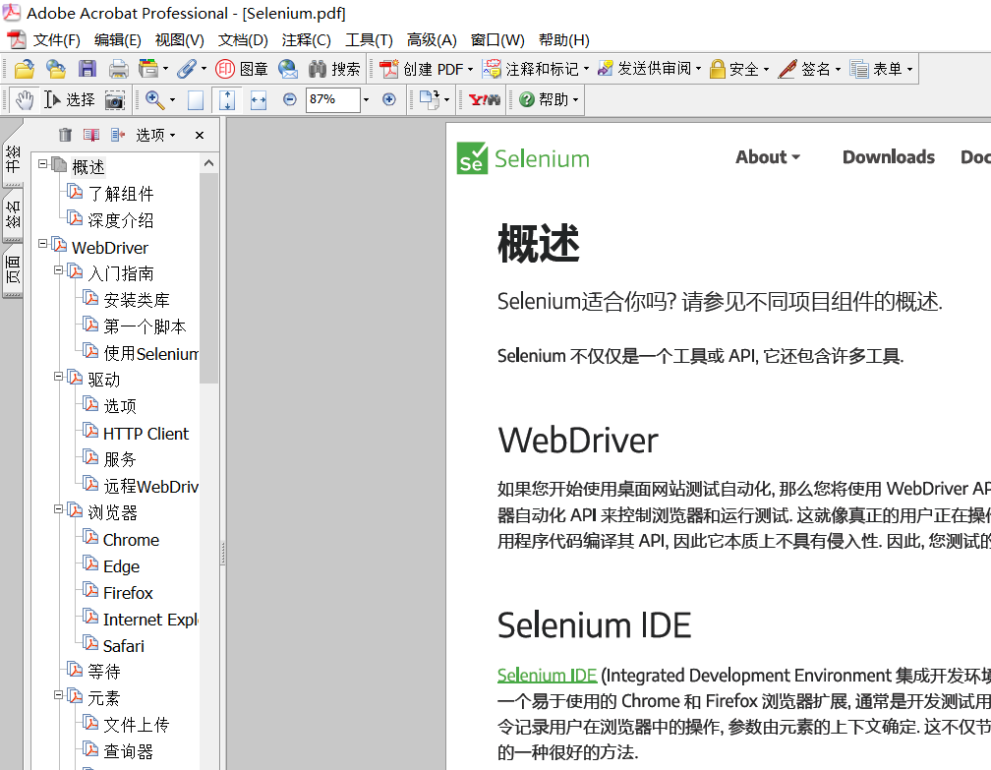
Task: Open the 文件(F) menu
Action: 56,39
